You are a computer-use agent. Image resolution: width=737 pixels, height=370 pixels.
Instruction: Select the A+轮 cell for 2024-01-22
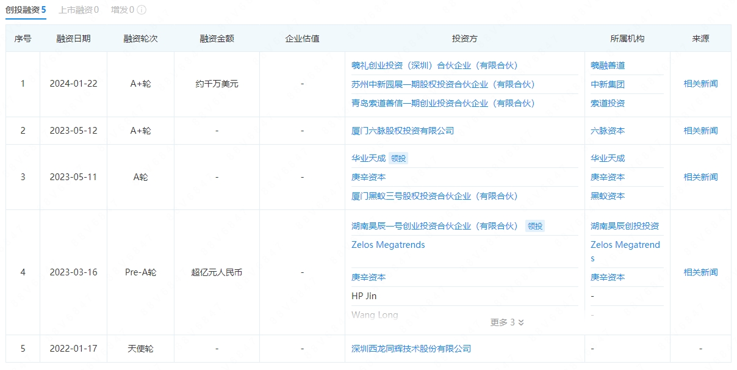(x=140, y=84)
